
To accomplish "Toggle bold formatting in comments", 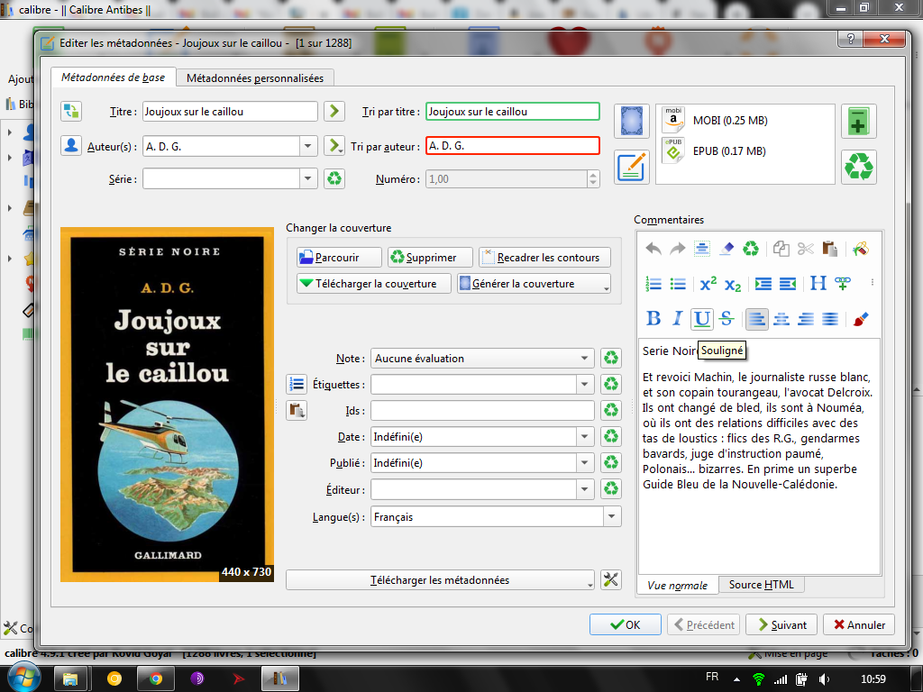I will click(654, 318).
